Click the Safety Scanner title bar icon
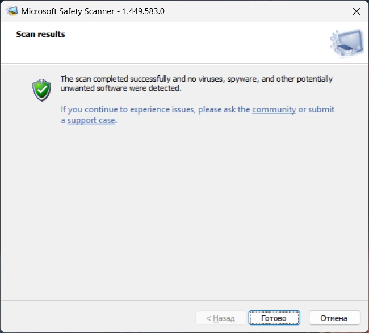This screenshot has height=333, width=369. [x=12, y=11]
